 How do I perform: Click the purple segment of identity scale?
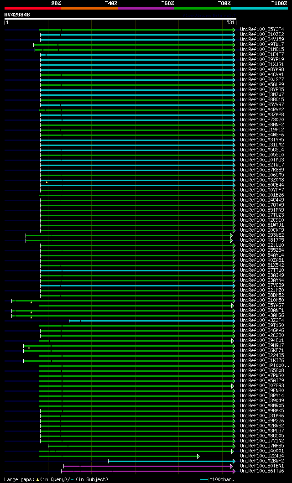pyautogui.click(x=146, y=8)
